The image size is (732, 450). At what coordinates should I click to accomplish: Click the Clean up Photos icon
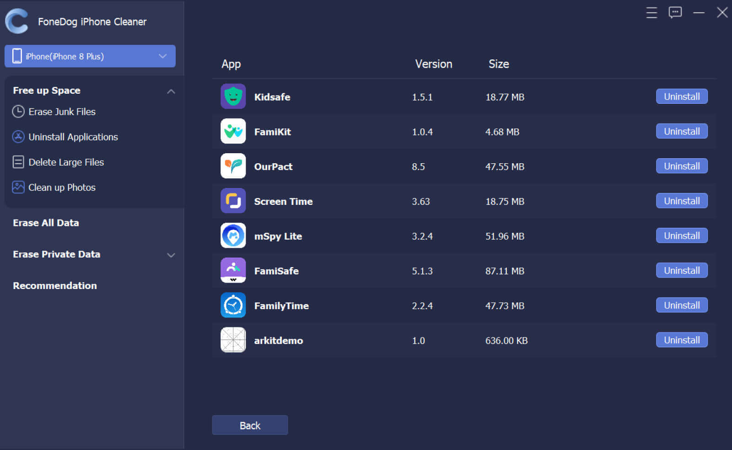18,187
